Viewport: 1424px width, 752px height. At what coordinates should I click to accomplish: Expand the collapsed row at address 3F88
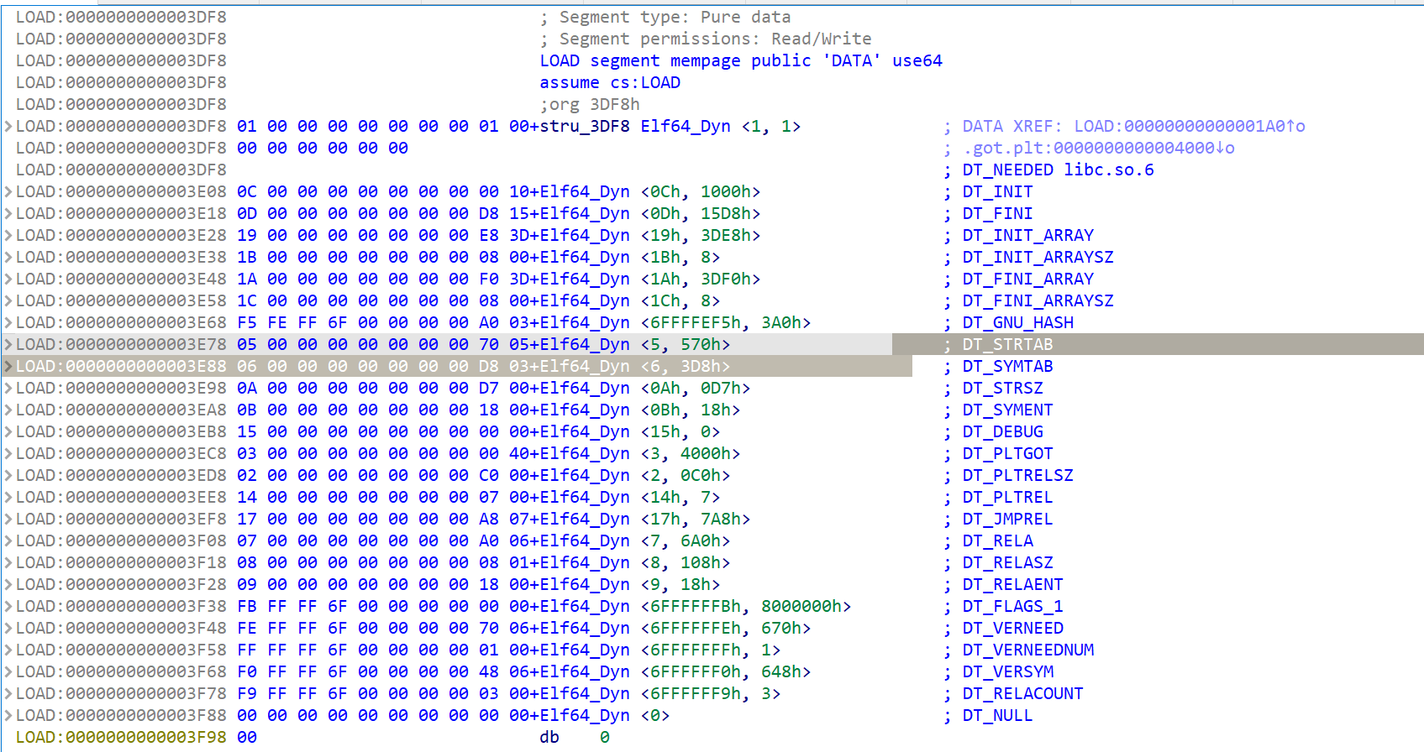click(8, 715)
